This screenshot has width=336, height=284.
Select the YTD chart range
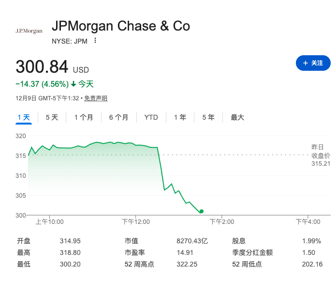(x=151, y=117)
